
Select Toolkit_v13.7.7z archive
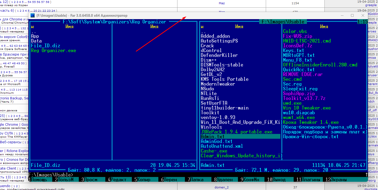pyautogui.click(x=304, y=98)
